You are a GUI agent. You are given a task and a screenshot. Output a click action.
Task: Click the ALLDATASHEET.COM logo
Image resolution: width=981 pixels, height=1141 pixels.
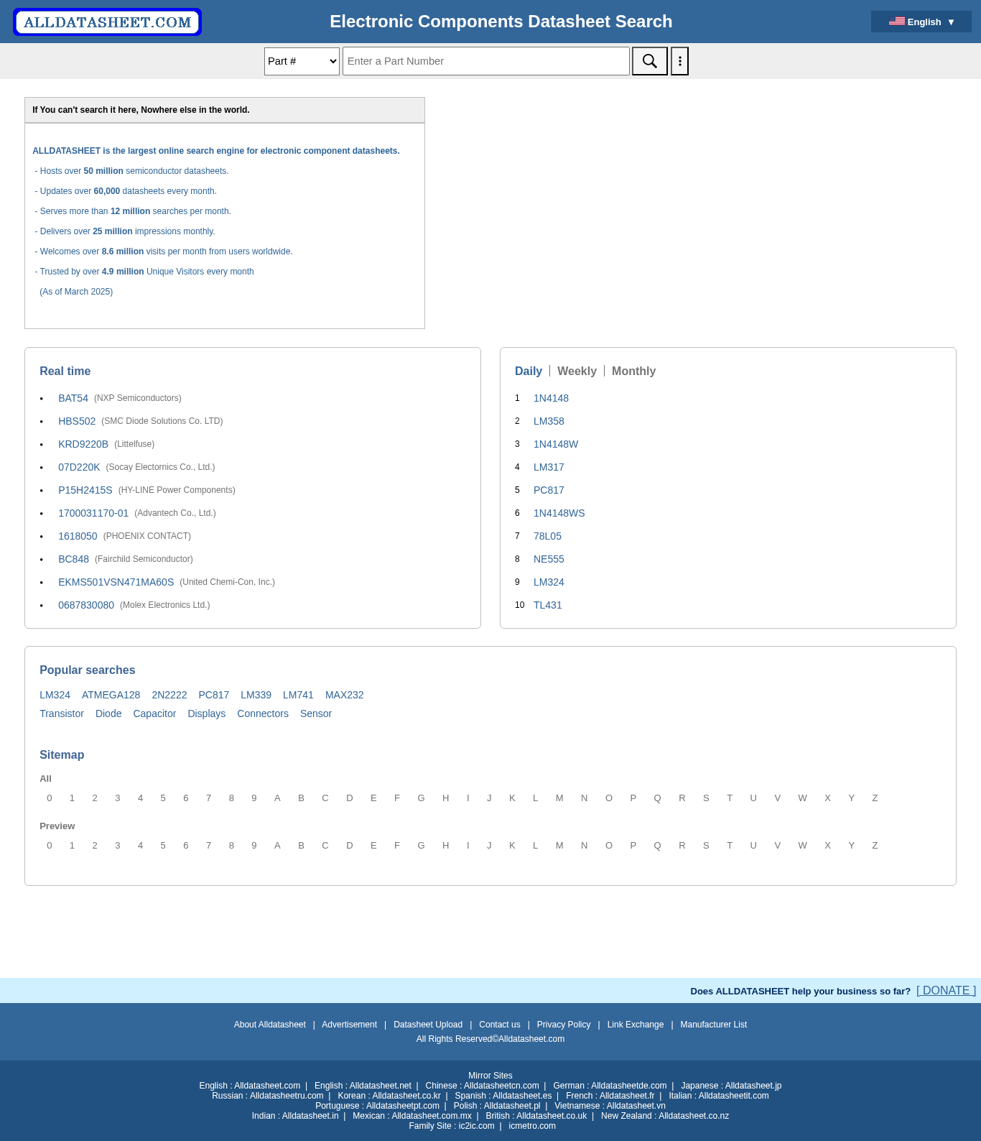[108, 22]
